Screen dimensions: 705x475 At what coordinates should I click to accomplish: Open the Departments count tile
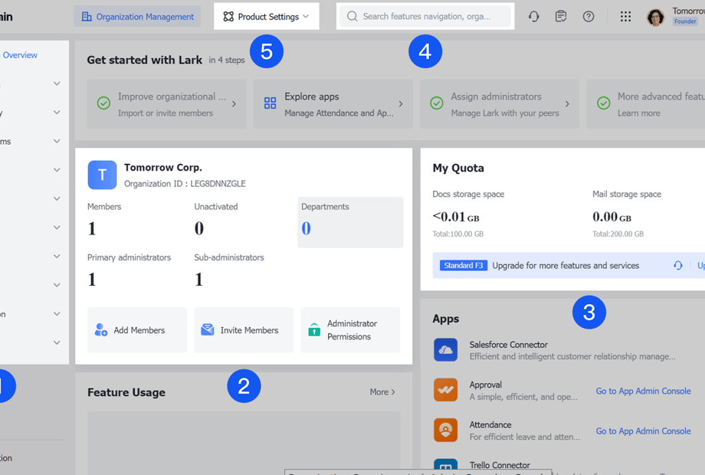pyautogui.click(x=351, y=222)
